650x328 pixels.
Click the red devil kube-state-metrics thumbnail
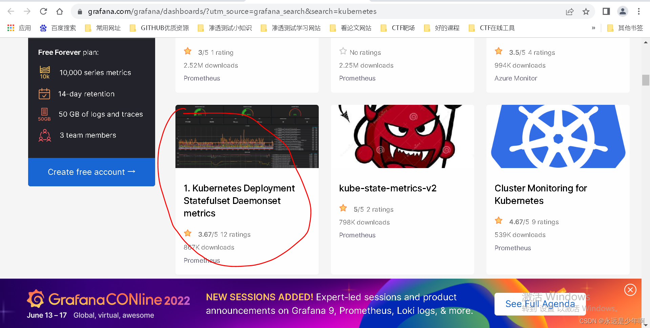402,136
